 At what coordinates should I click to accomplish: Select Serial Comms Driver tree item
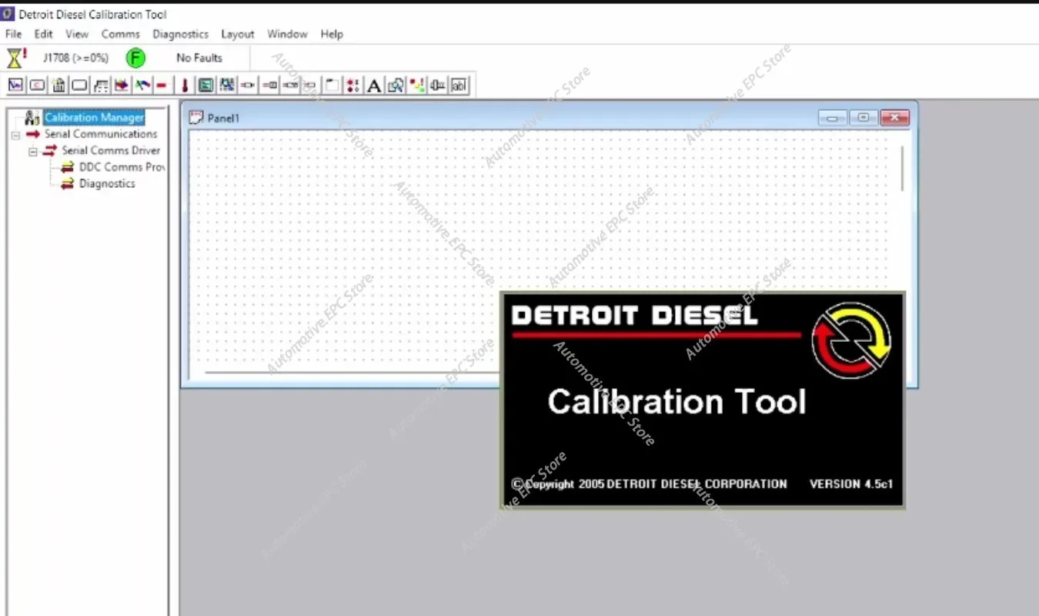pyautogui.click(x=112, y=151)
